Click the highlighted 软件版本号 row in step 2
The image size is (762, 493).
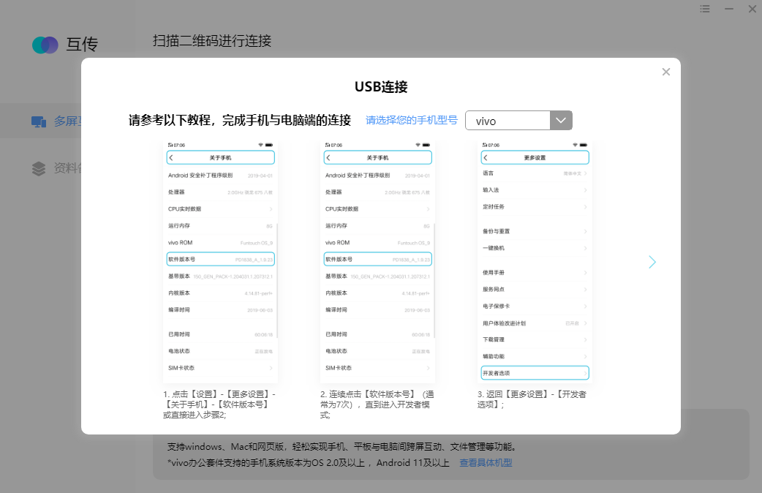point(377,259)
